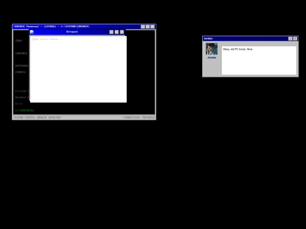This screenshot has width=306, height=229.
Task: Click the green C:\CHRONOS> prompt line
Action: click(24, 110)
